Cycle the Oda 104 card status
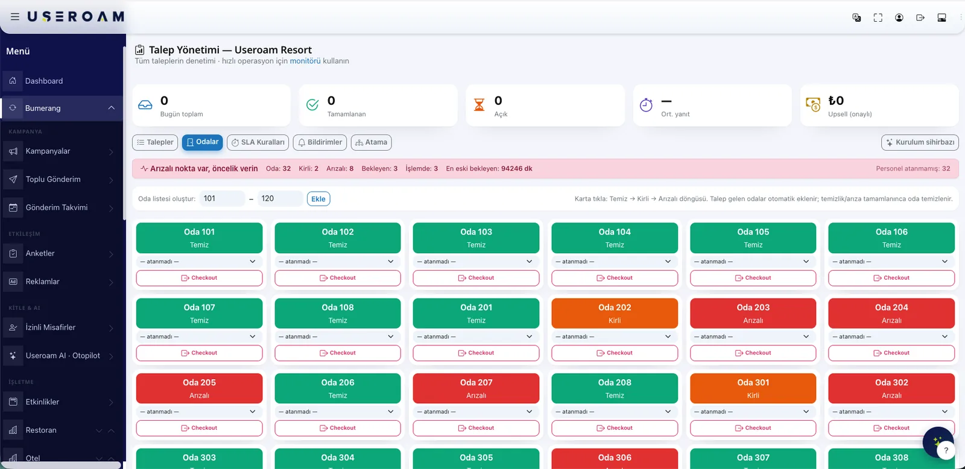 coord(615,238)
